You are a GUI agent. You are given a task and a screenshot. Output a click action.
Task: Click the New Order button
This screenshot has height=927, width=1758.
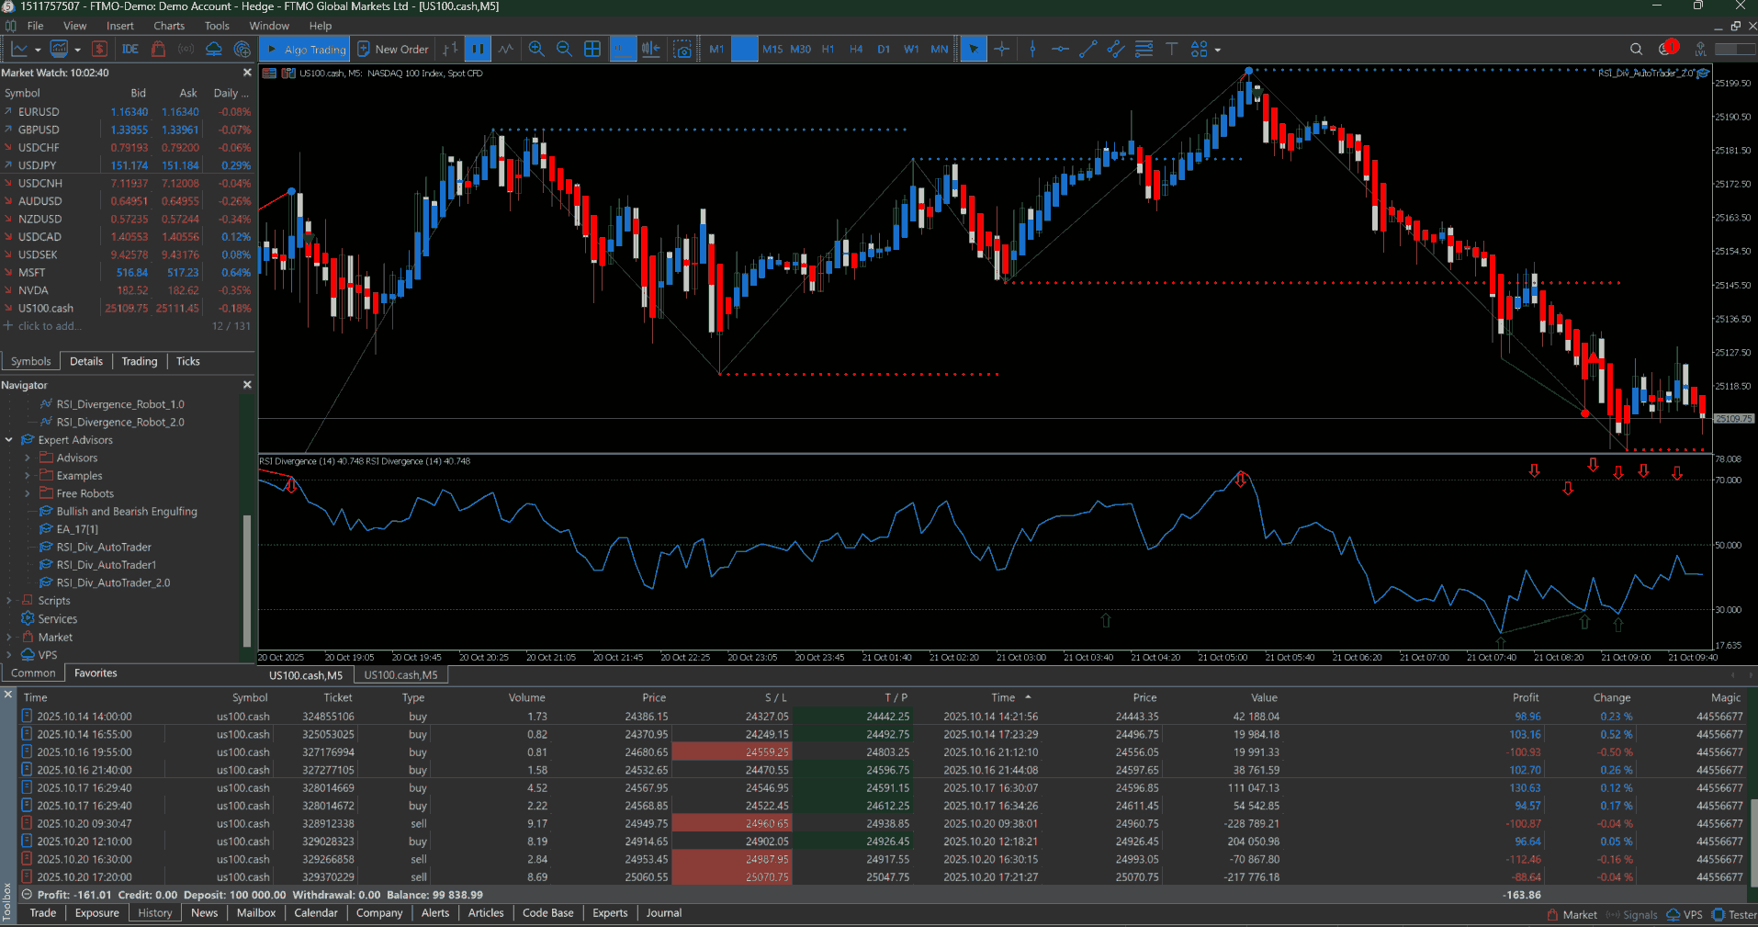393,49
